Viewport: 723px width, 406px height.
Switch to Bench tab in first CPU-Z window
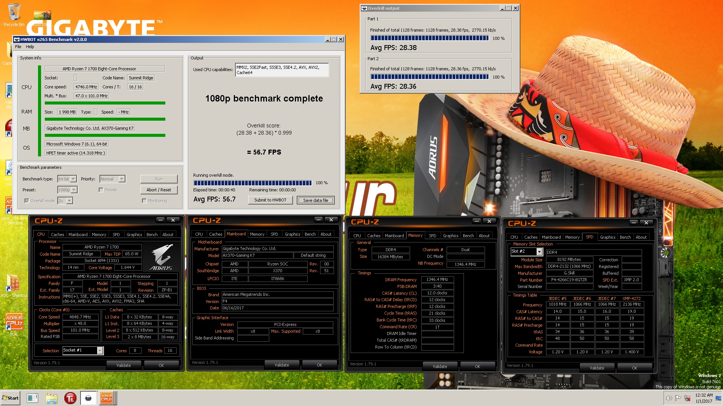[152, 235]
